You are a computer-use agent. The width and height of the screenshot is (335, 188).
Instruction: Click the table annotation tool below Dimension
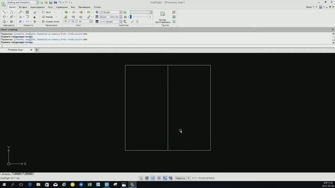50,21
